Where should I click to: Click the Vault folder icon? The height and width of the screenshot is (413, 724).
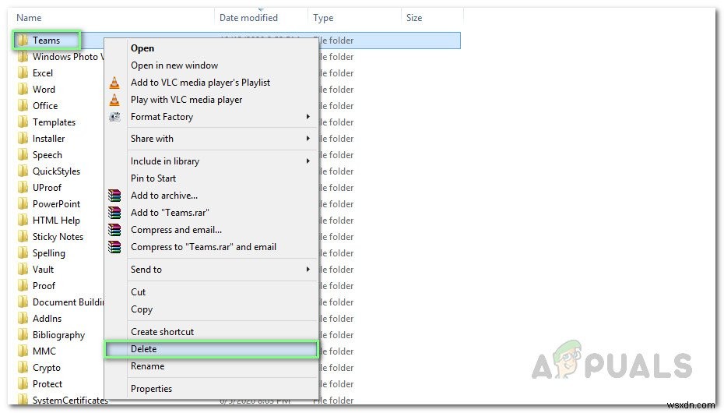coord(23,270)
